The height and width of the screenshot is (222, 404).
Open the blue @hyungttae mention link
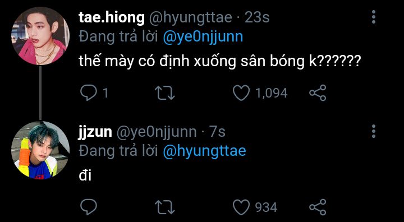205,151
